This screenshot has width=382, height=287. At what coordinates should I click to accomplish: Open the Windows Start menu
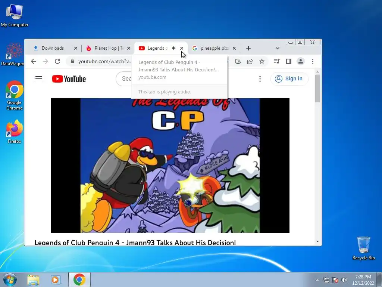click(x=9, y=280)
